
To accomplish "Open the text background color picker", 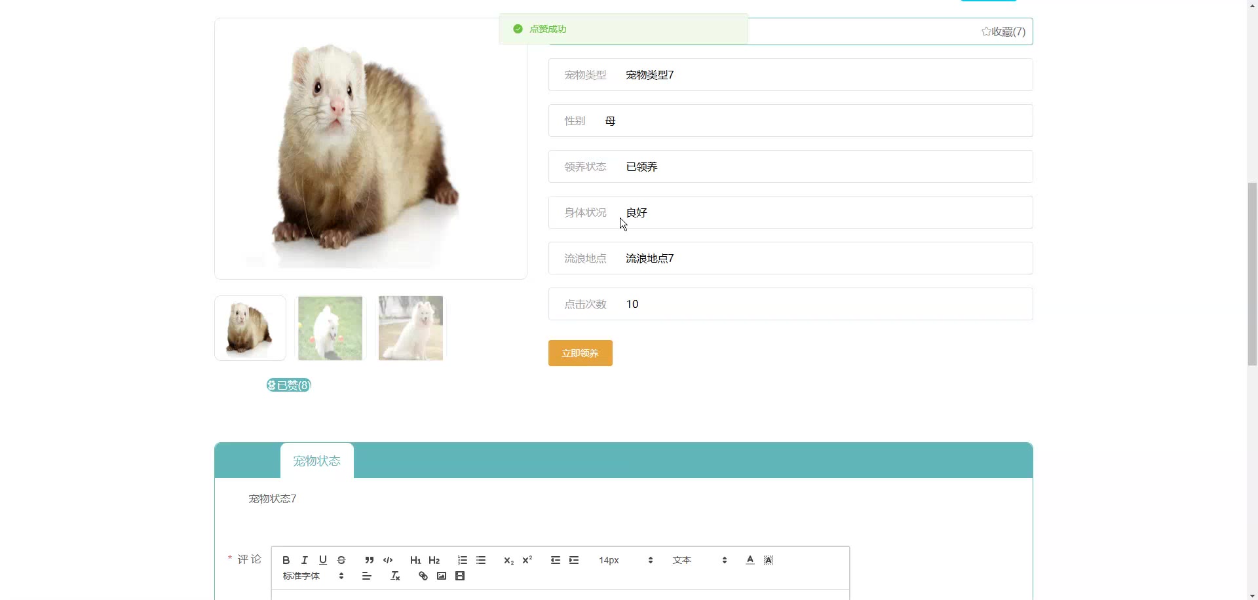I will coord(769,560).
